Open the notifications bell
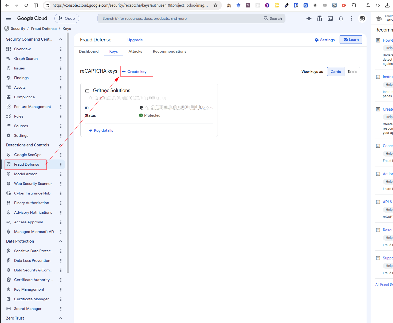Viewport: 393px width, 323px height. (341, 18)
